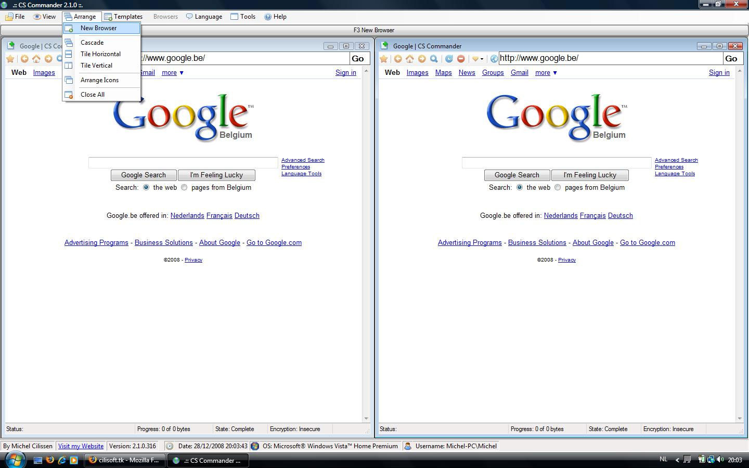Screen dimensions: 749x468
Task: Choose Cascade from Arrange menu
Action: (x=101, y=43)
